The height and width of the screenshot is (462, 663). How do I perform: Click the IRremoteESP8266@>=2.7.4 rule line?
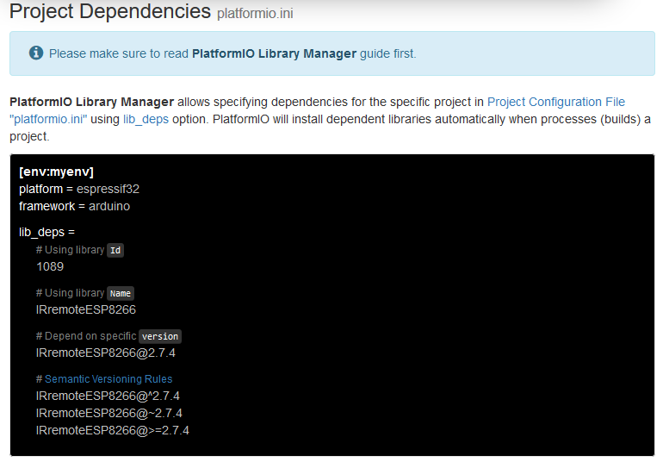click(x=112, y=430)
